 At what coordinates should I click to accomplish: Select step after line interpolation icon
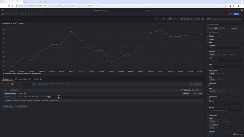(x=230, y=127)
